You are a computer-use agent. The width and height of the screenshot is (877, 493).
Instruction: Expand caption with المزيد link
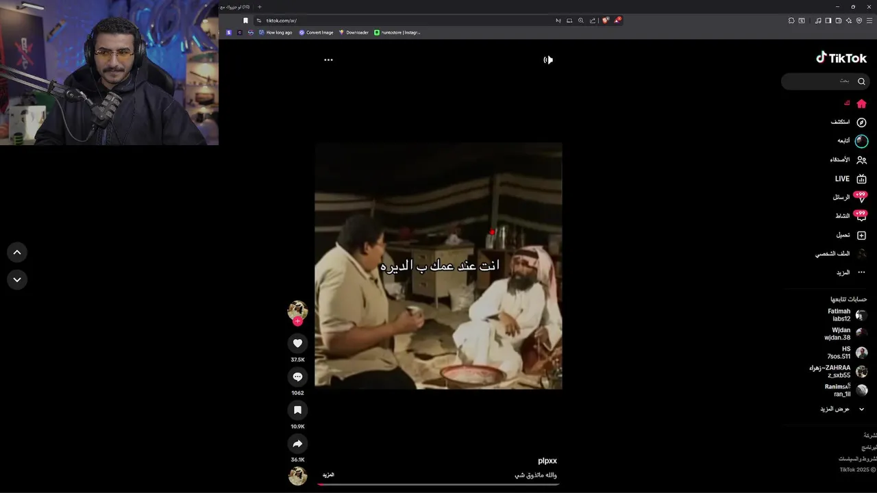(328, 475)
